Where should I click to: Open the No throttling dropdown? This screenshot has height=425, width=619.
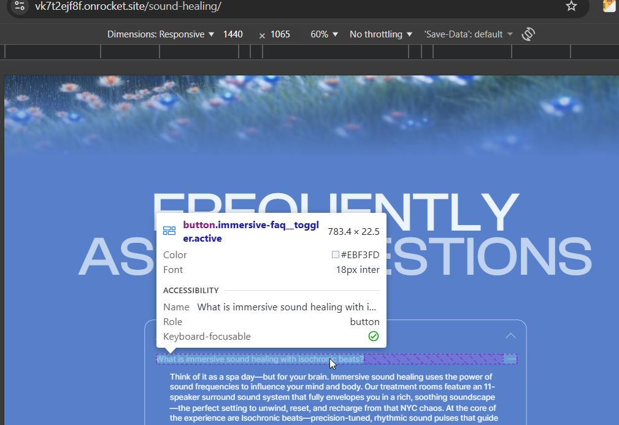click(381, 34)
